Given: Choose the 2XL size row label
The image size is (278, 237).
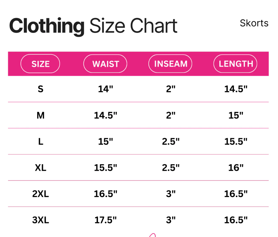Looking at the screenshot, I should (x=40, y=194).
